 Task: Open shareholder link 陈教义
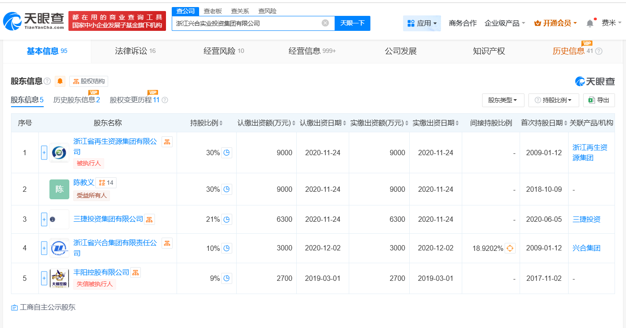(84, 183)
